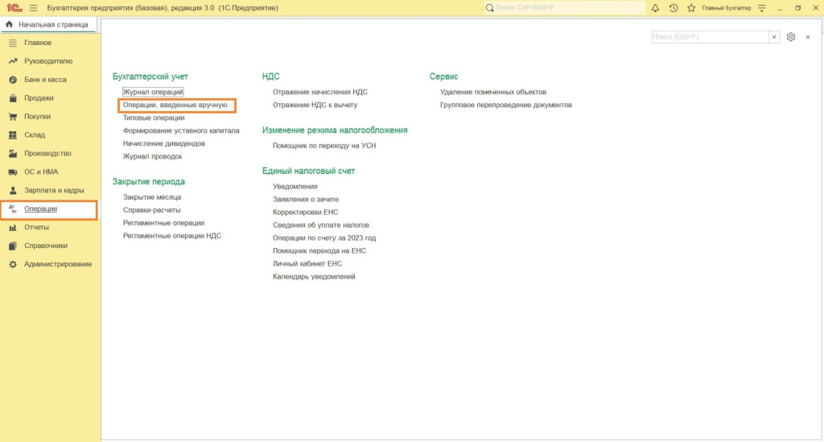Viewport: 824px width, 442px height.
Task: Open the menu settings gear icon
Action: 791,37
